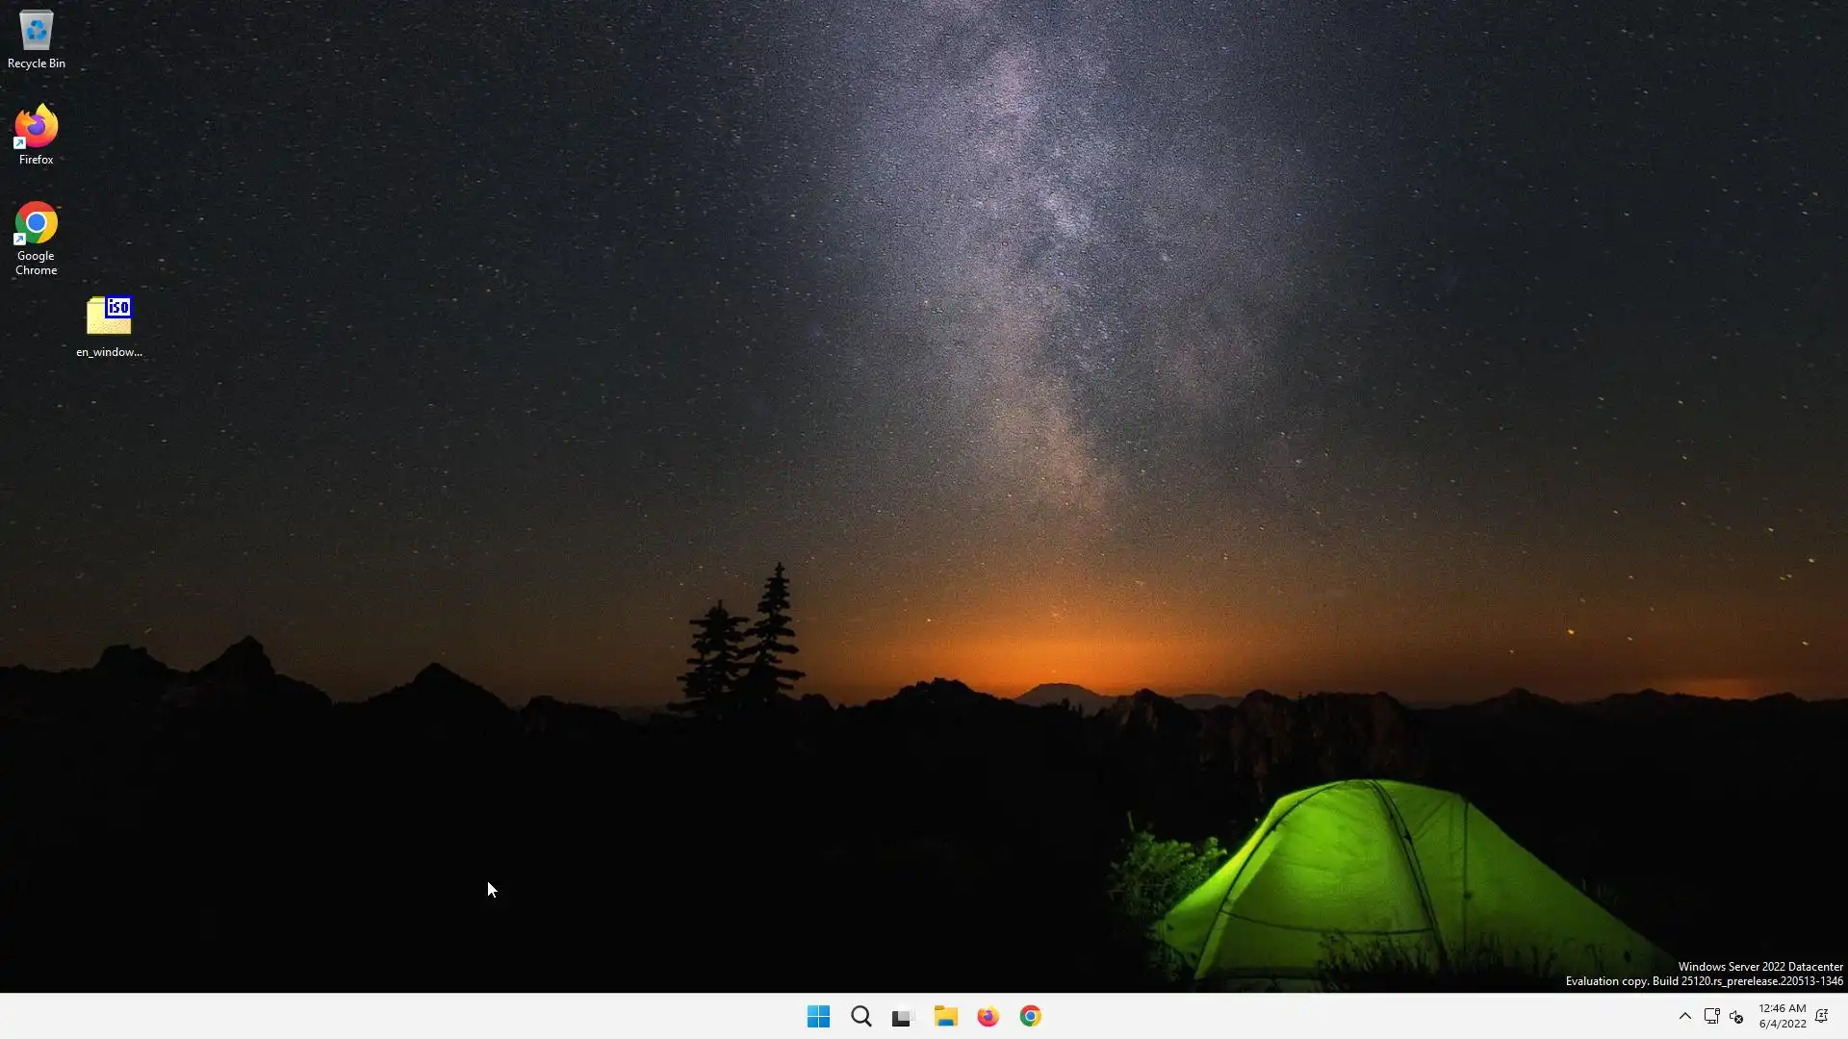Viewport: 1848px width, 1039px height.
Task: Click the 'Google Chrome' shortcut label text
Action: pos(37,263)
